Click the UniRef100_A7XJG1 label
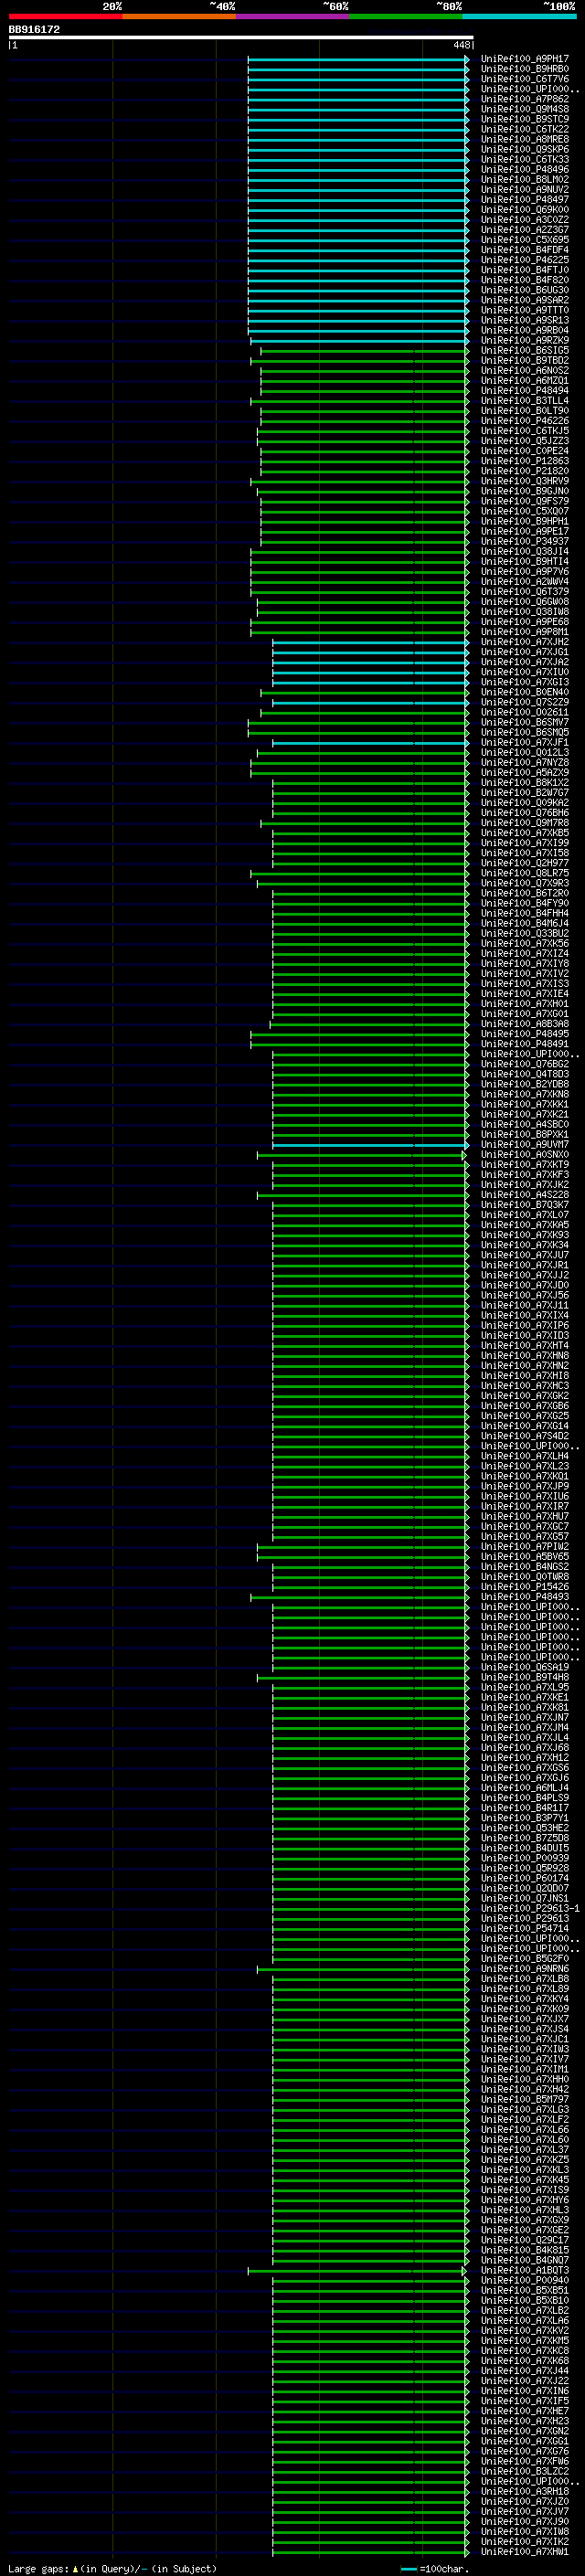Screen dimensions: 585x2576 [x=525, y=652]
